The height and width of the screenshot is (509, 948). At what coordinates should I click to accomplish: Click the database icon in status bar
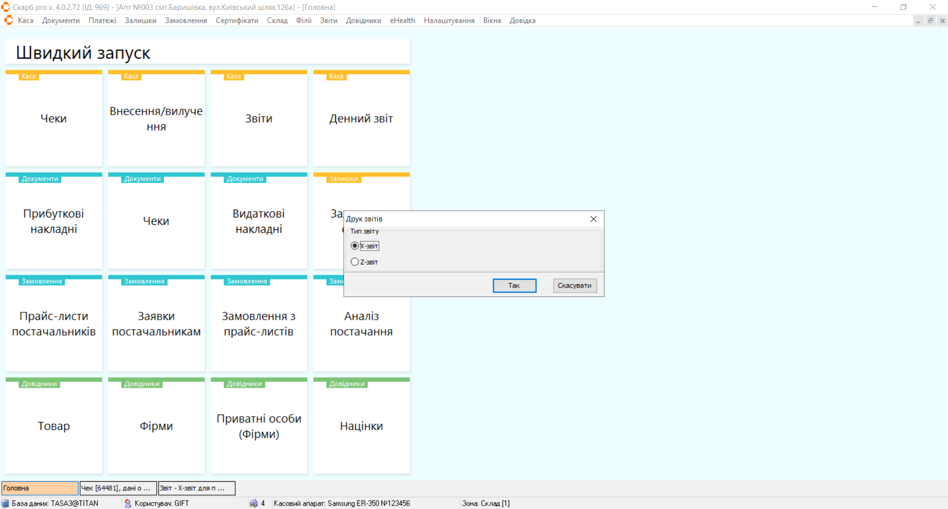5,503
